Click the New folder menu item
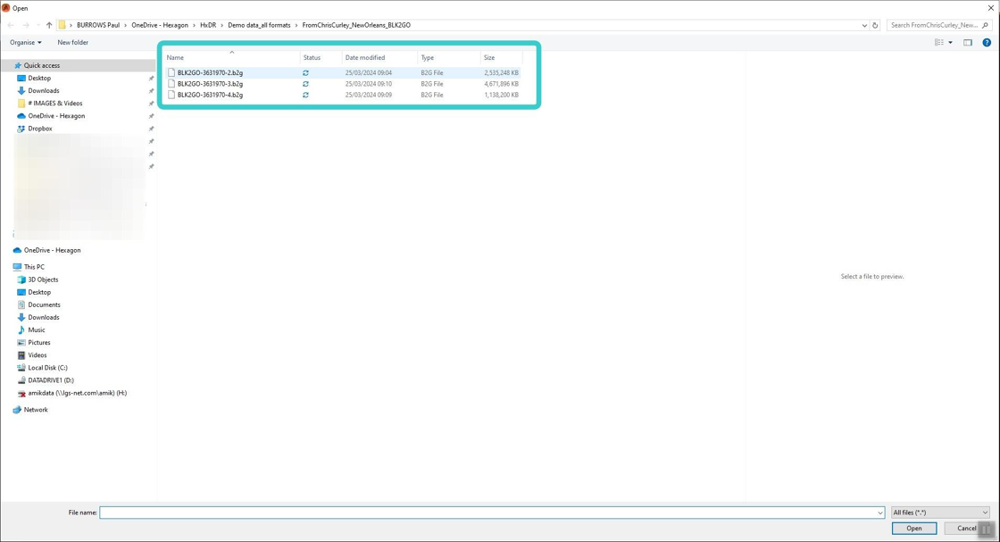This screenshot has height=542, width=1000. tap(72, 43)
